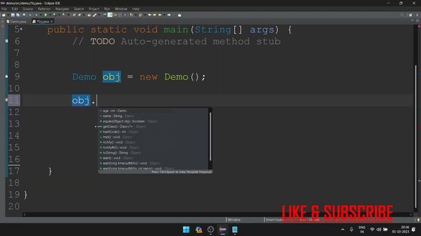This screenshot has height=236, width=421.
Task: Select 'age : int - Demo' proposal
Action: coord(153,111)
